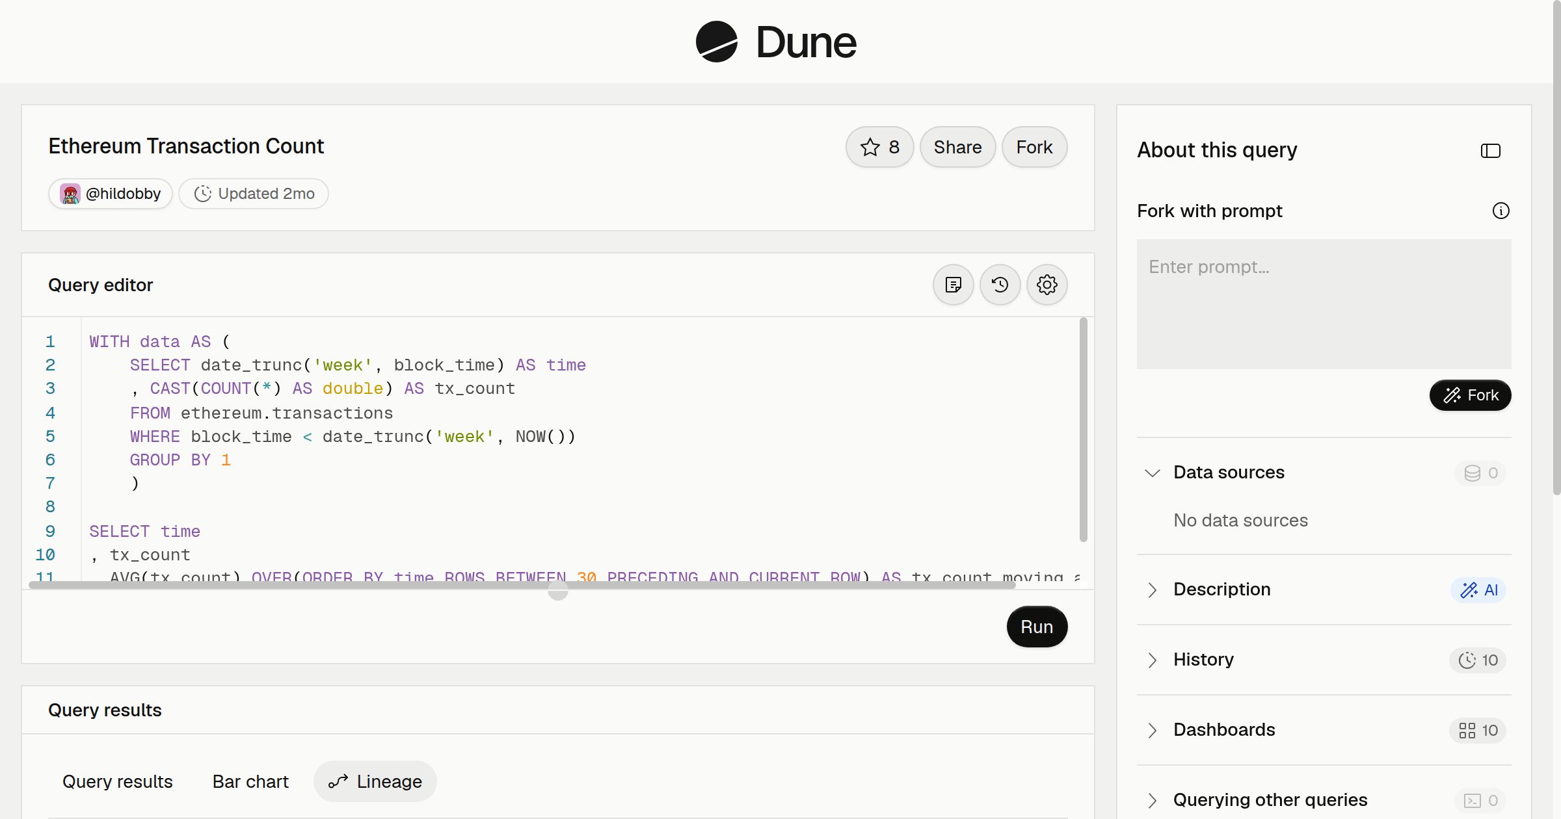Image resolution: width=1561 pixels, height=819 pixels.
Task: Generate Description with AI badge
Action: [x=1478, y=590]
